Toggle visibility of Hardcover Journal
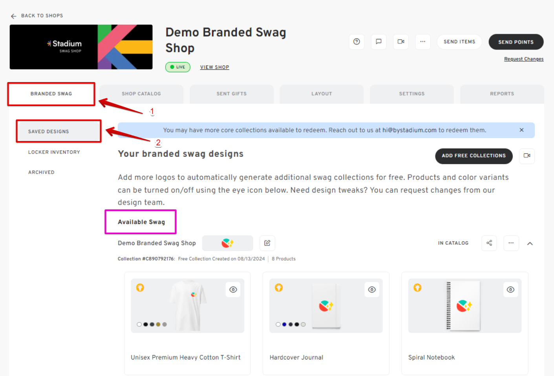 [x=372, y=290]
